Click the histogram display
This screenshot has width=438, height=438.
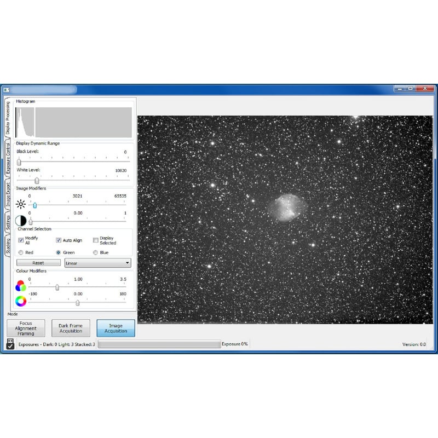[74, 122]
